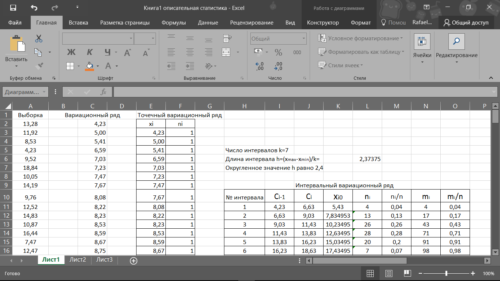Viewport: 500px width, 281px height.
Task: Save the workbook using the floppy disk icon
Action: tap(13, 8)
